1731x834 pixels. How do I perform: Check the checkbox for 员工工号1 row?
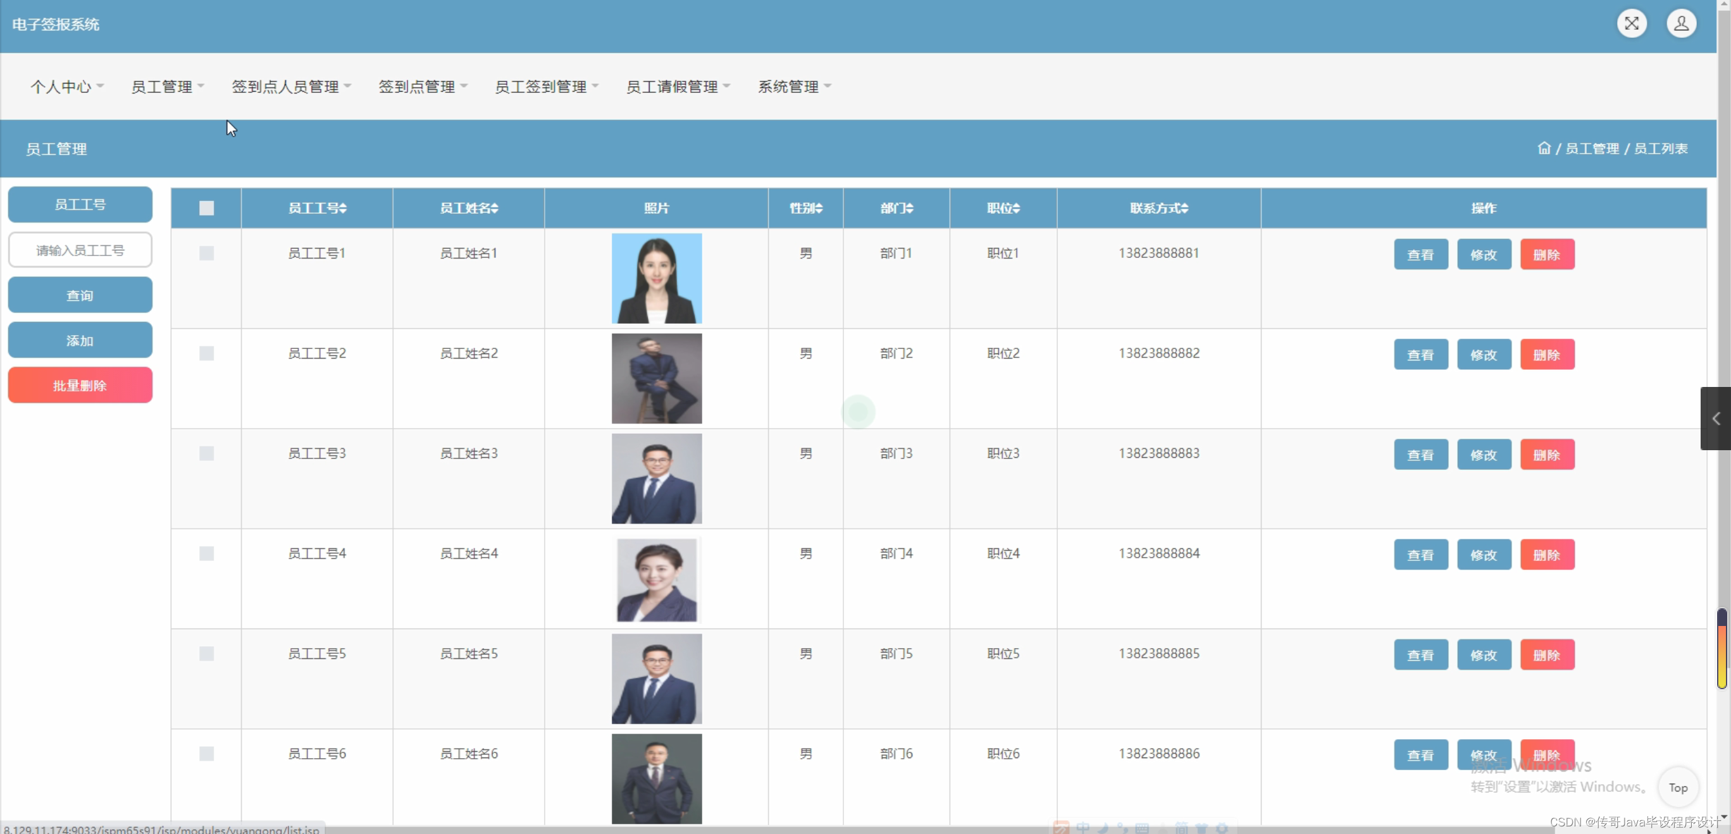click(206, 253)
